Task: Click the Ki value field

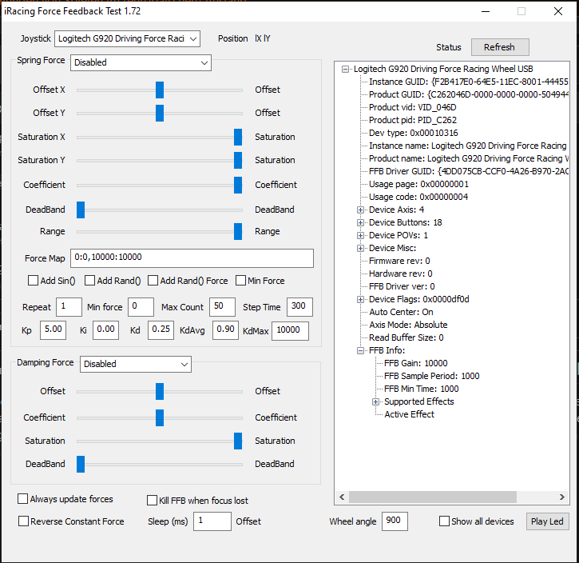Action: [105, 330]
